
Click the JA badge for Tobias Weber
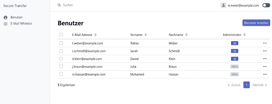pos(235,43)
